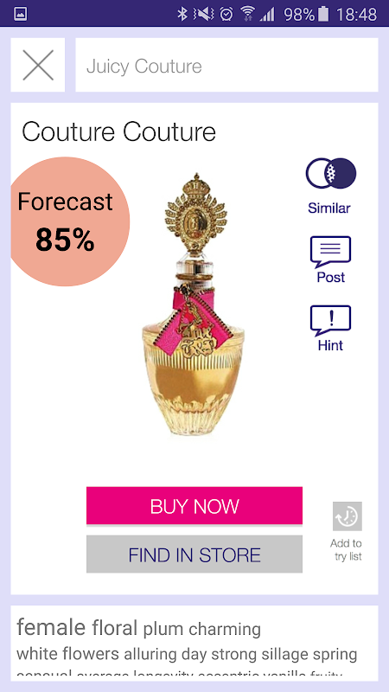
Task: Select the "floral" tag
Action: click(x=115, y=628)
